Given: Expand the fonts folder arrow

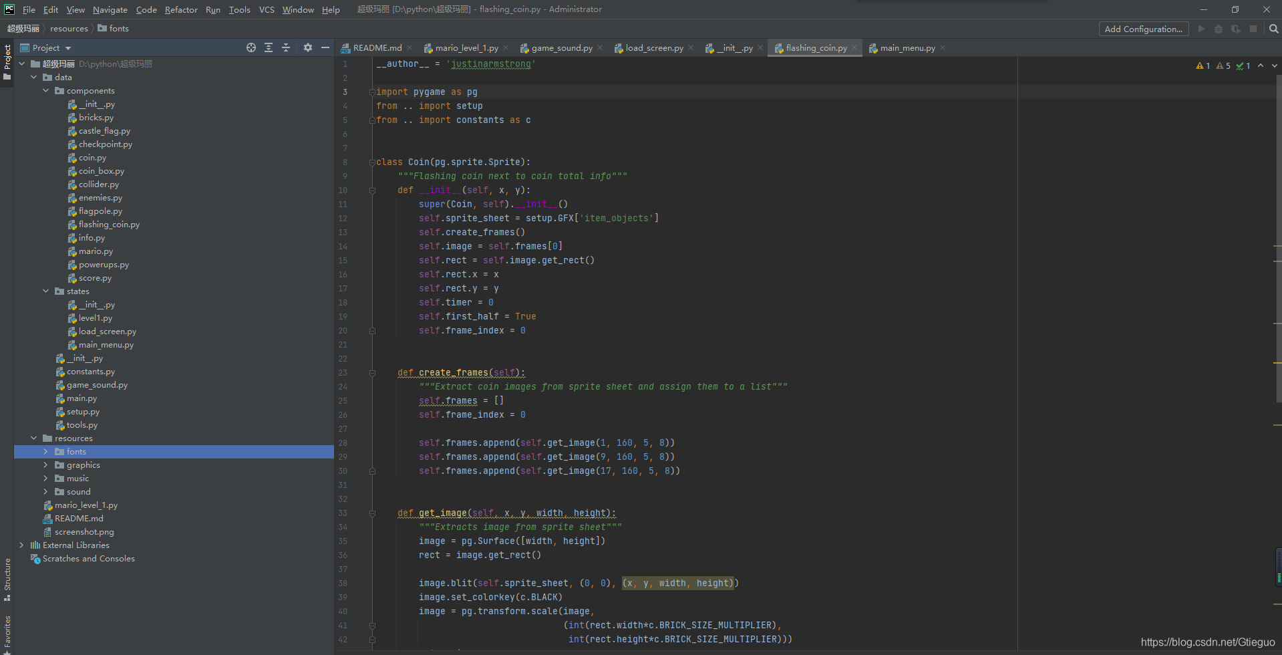Looking at the screenshot, I should [x=46, y=451].
